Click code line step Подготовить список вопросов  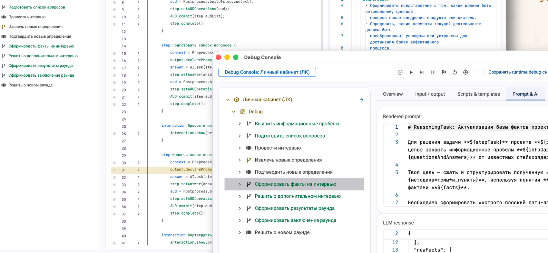199,45
